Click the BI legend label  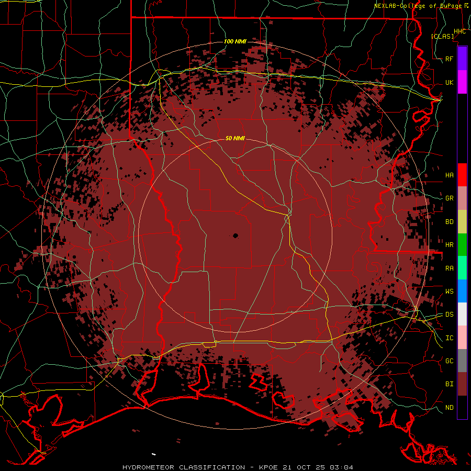coord(450,384)
